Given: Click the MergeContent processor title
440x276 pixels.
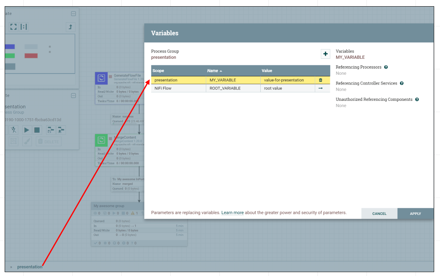Looking at the screenshot, I should click(125, 137).
